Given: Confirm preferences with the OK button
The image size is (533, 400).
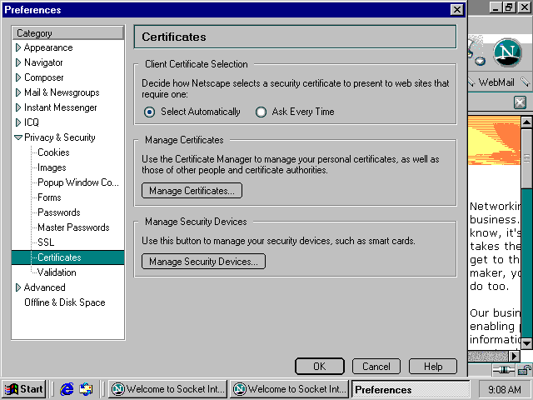Looking at the screenshot, I should (320, 367).
